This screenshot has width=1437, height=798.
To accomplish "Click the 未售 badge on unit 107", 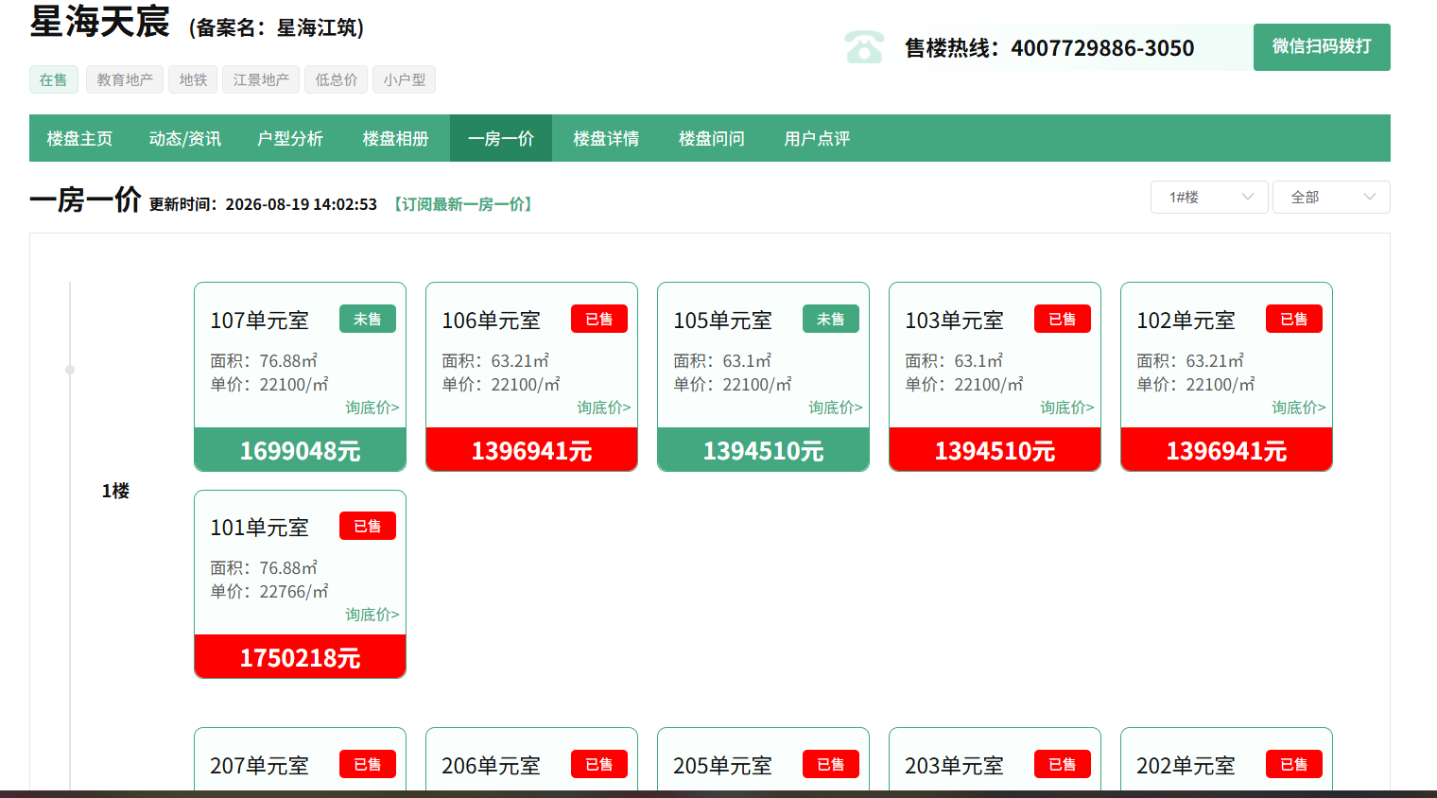I will pyautogui.click(x=368, y=319).
